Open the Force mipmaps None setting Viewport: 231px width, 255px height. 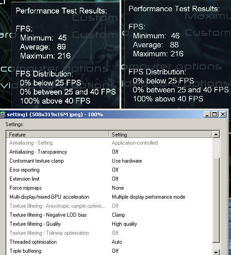tap(118, 188)
